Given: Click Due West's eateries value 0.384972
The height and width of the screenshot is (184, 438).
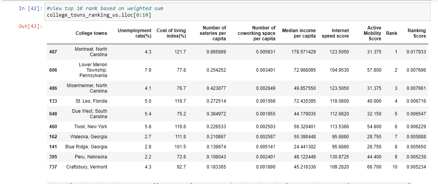Looking at the screenshot, I should click(x=216, y=113).
